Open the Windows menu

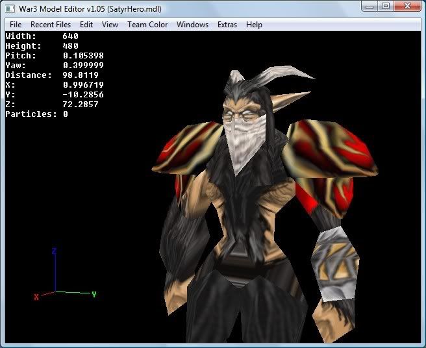tap(192, 25)
